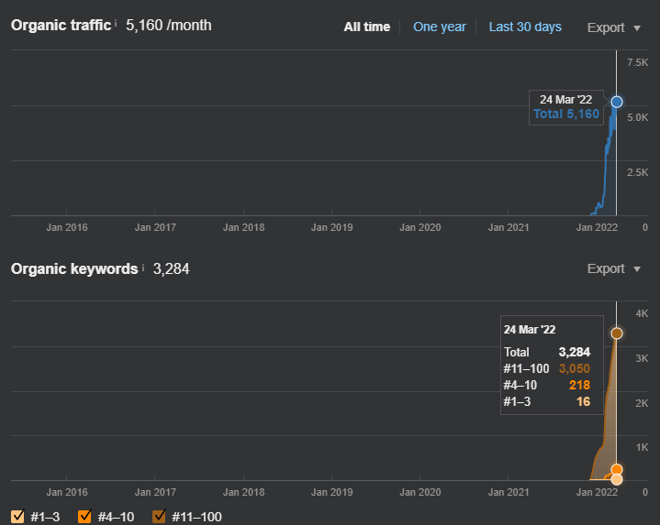Screen dimensions: 660x525
Task: Switch to Last 30 days range
Action: pyautogui.click(x=525, y=27)
